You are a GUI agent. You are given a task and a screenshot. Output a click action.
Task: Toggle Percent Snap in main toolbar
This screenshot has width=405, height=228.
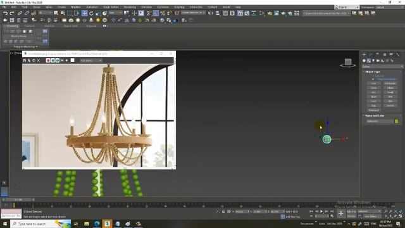[x=163, y=13]
